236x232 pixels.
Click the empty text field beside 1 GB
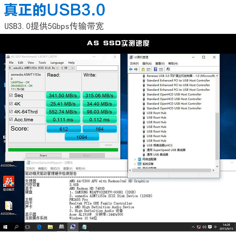pyautogui.click(x=97, y=68)
